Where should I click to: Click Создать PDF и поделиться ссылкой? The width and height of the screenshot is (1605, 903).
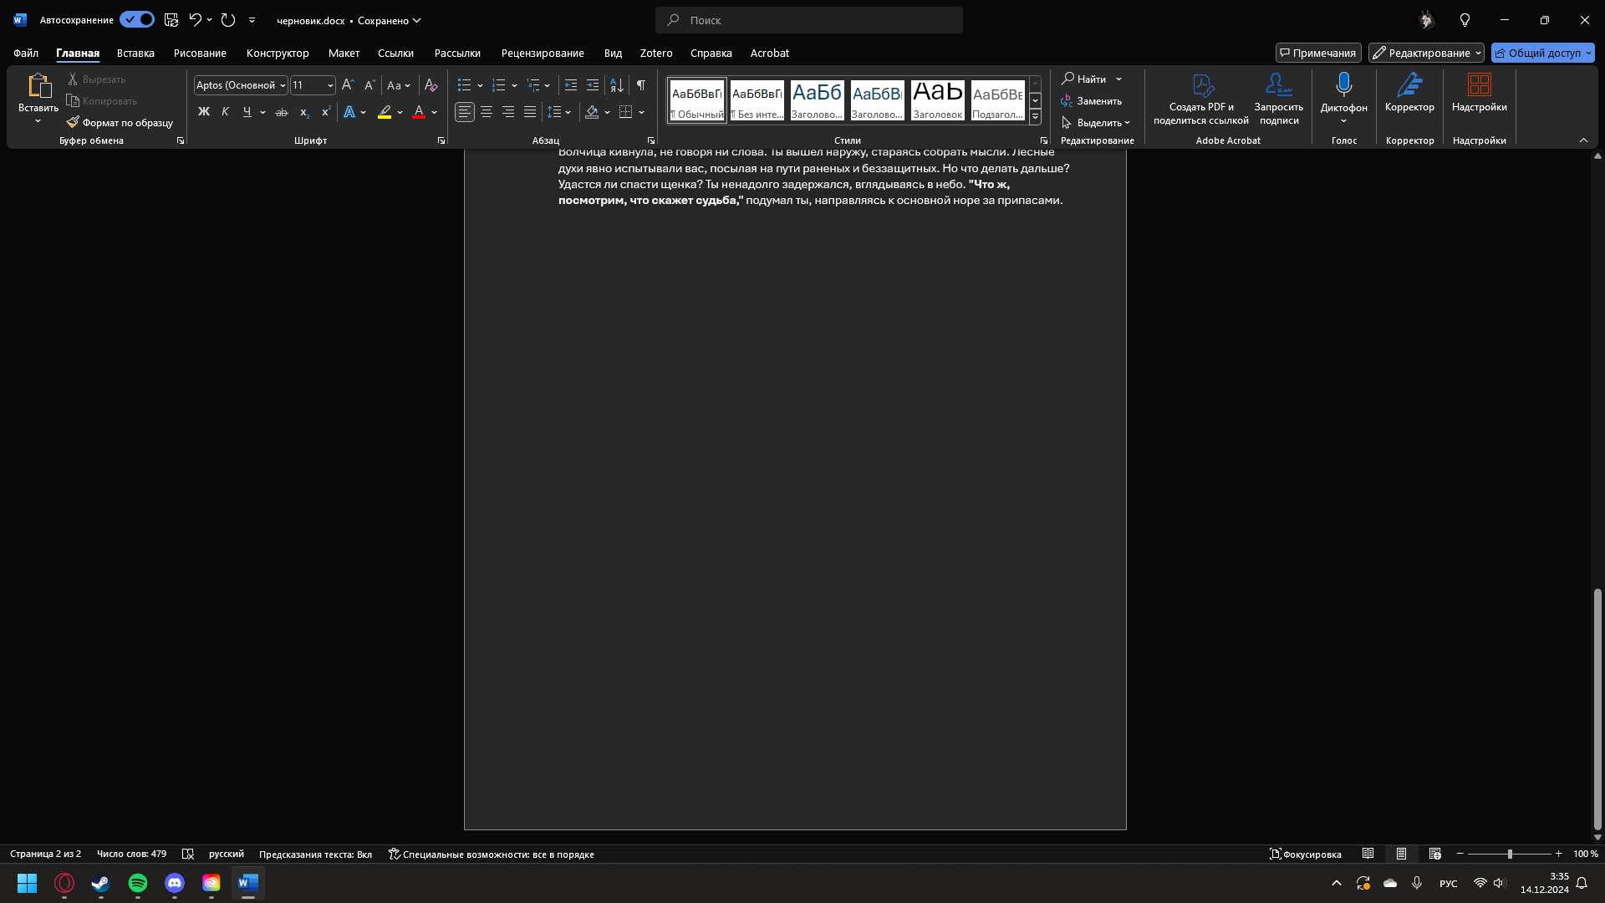(x=1201, y=99)
